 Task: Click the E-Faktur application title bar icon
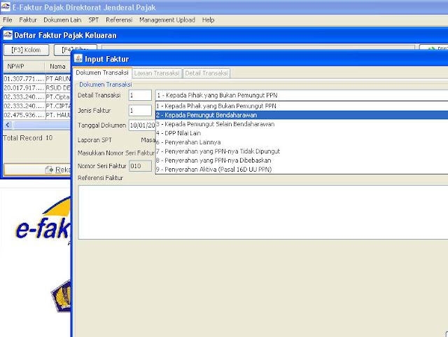(x=5, y=7)
